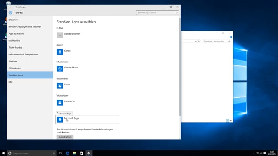Click the taskbar clock
The image size is (278, 156).
pos(271,153)
